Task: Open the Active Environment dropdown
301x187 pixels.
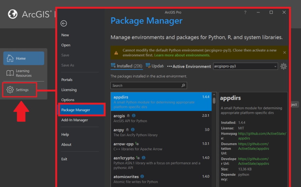Action: (245, 66)
